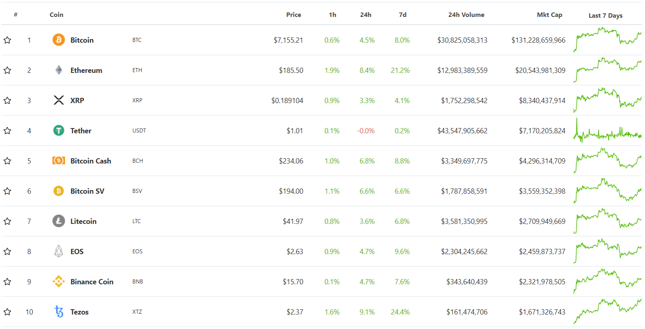Sort table by 1h change header
Image resolution: width=645 pixels, height=329 pixels.
(332, 14)
